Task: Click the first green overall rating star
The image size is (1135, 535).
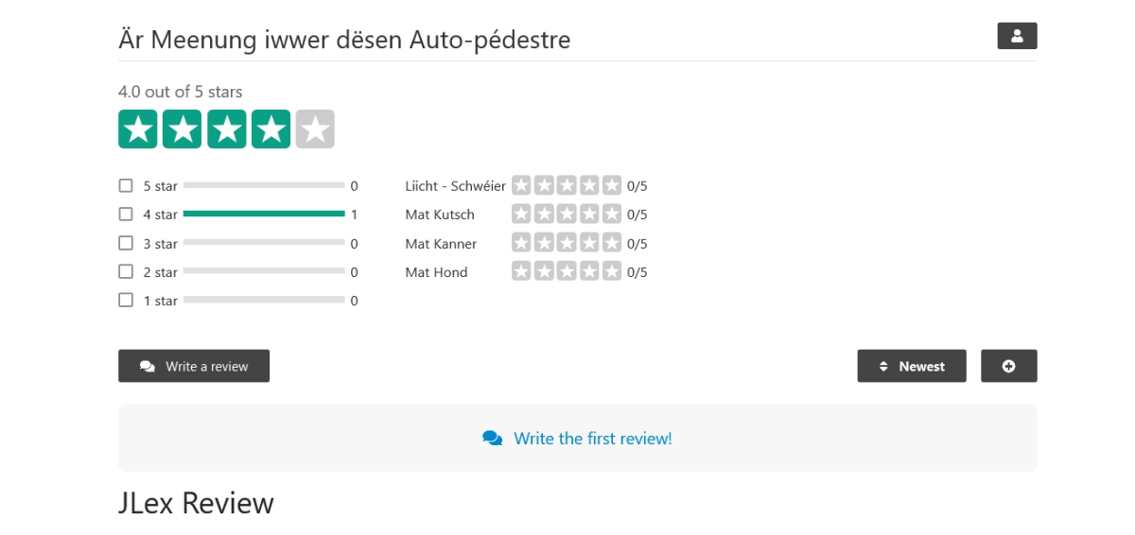Action: (137, 129)
